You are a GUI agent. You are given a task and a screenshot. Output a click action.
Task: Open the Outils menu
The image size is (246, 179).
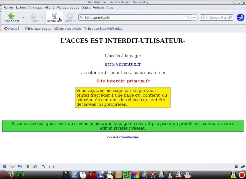click(x=86, y=7)
